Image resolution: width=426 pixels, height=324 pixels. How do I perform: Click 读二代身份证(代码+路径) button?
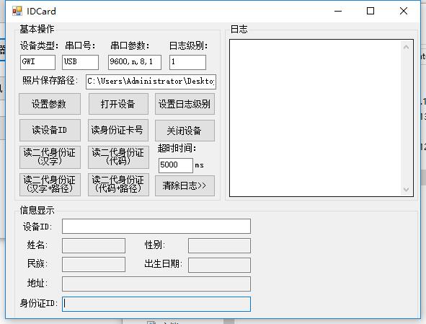pyautogui.click(x=118, y=185)
